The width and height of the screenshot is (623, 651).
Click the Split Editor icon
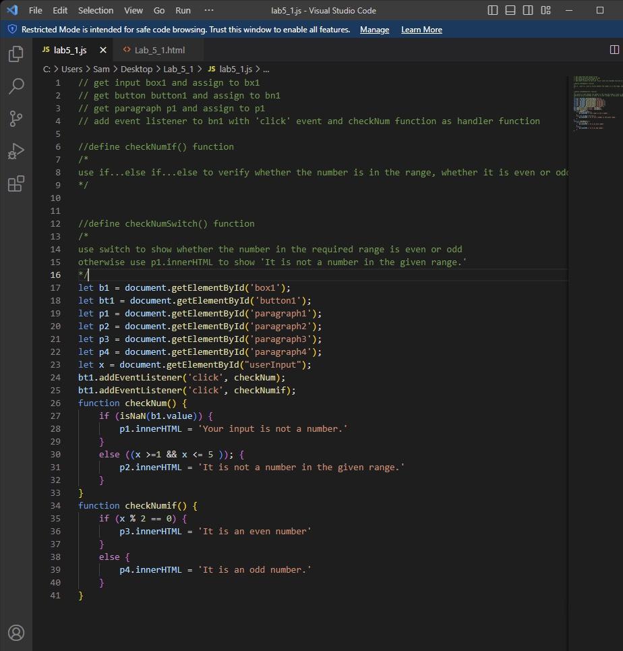(x=614, y=49)
